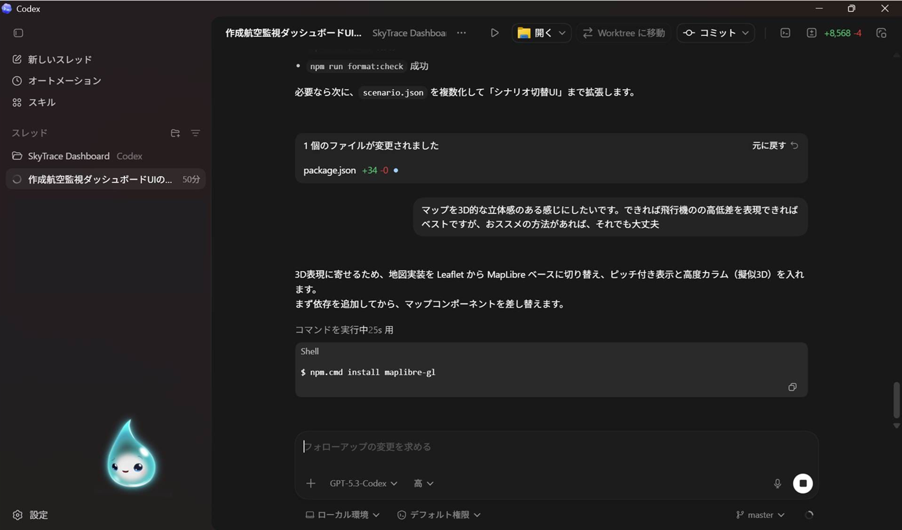The image size is (902, 530).
Task: Expand the コミット dropdown menu
Action: 715,33
